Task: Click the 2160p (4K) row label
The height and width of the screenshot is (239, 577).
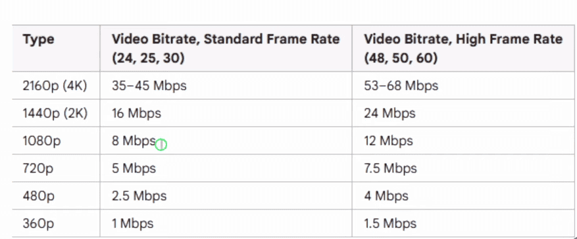Action: [55, 85]
